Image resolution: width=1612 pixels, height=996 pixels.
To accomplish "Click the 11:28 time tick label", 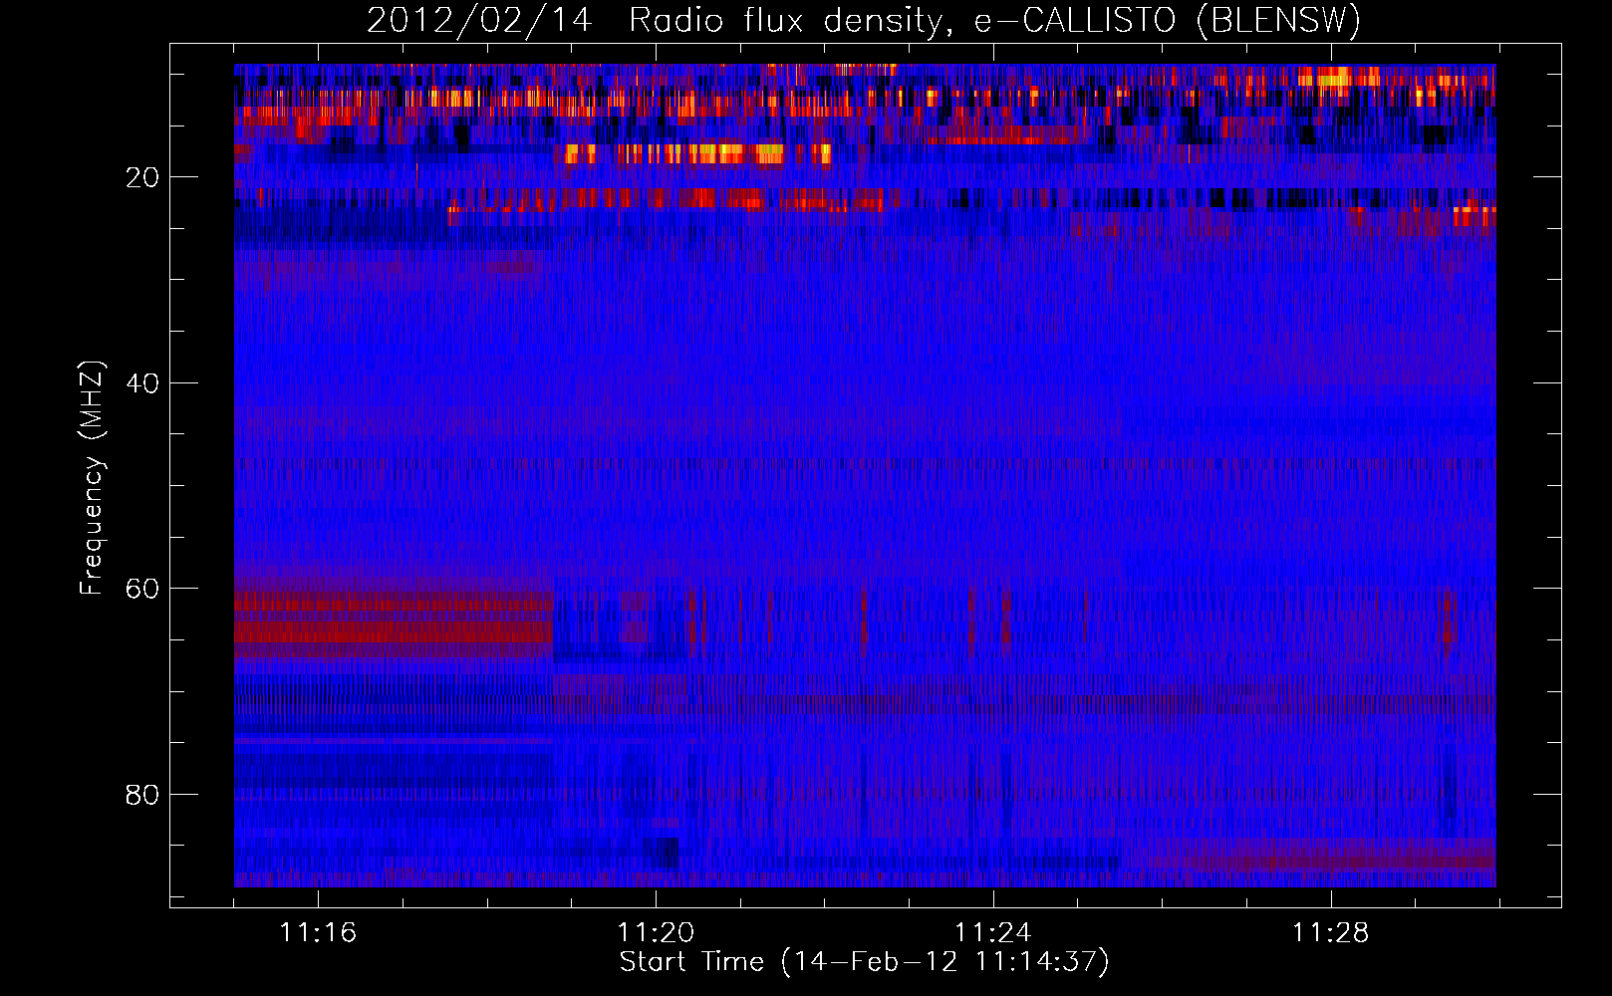I will point(1331,933).
